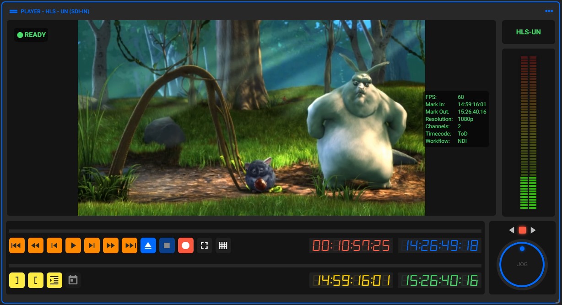The image size is (562, 305).
Task: Open the three-dot options menu of the player panel
Action: (549, 11)
